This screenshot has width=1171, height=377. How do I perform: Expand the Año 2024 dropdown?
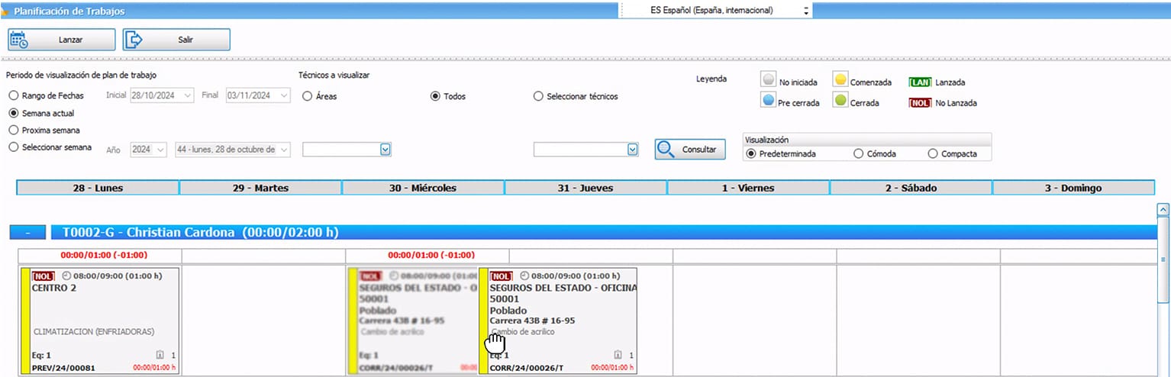[160, 150]
